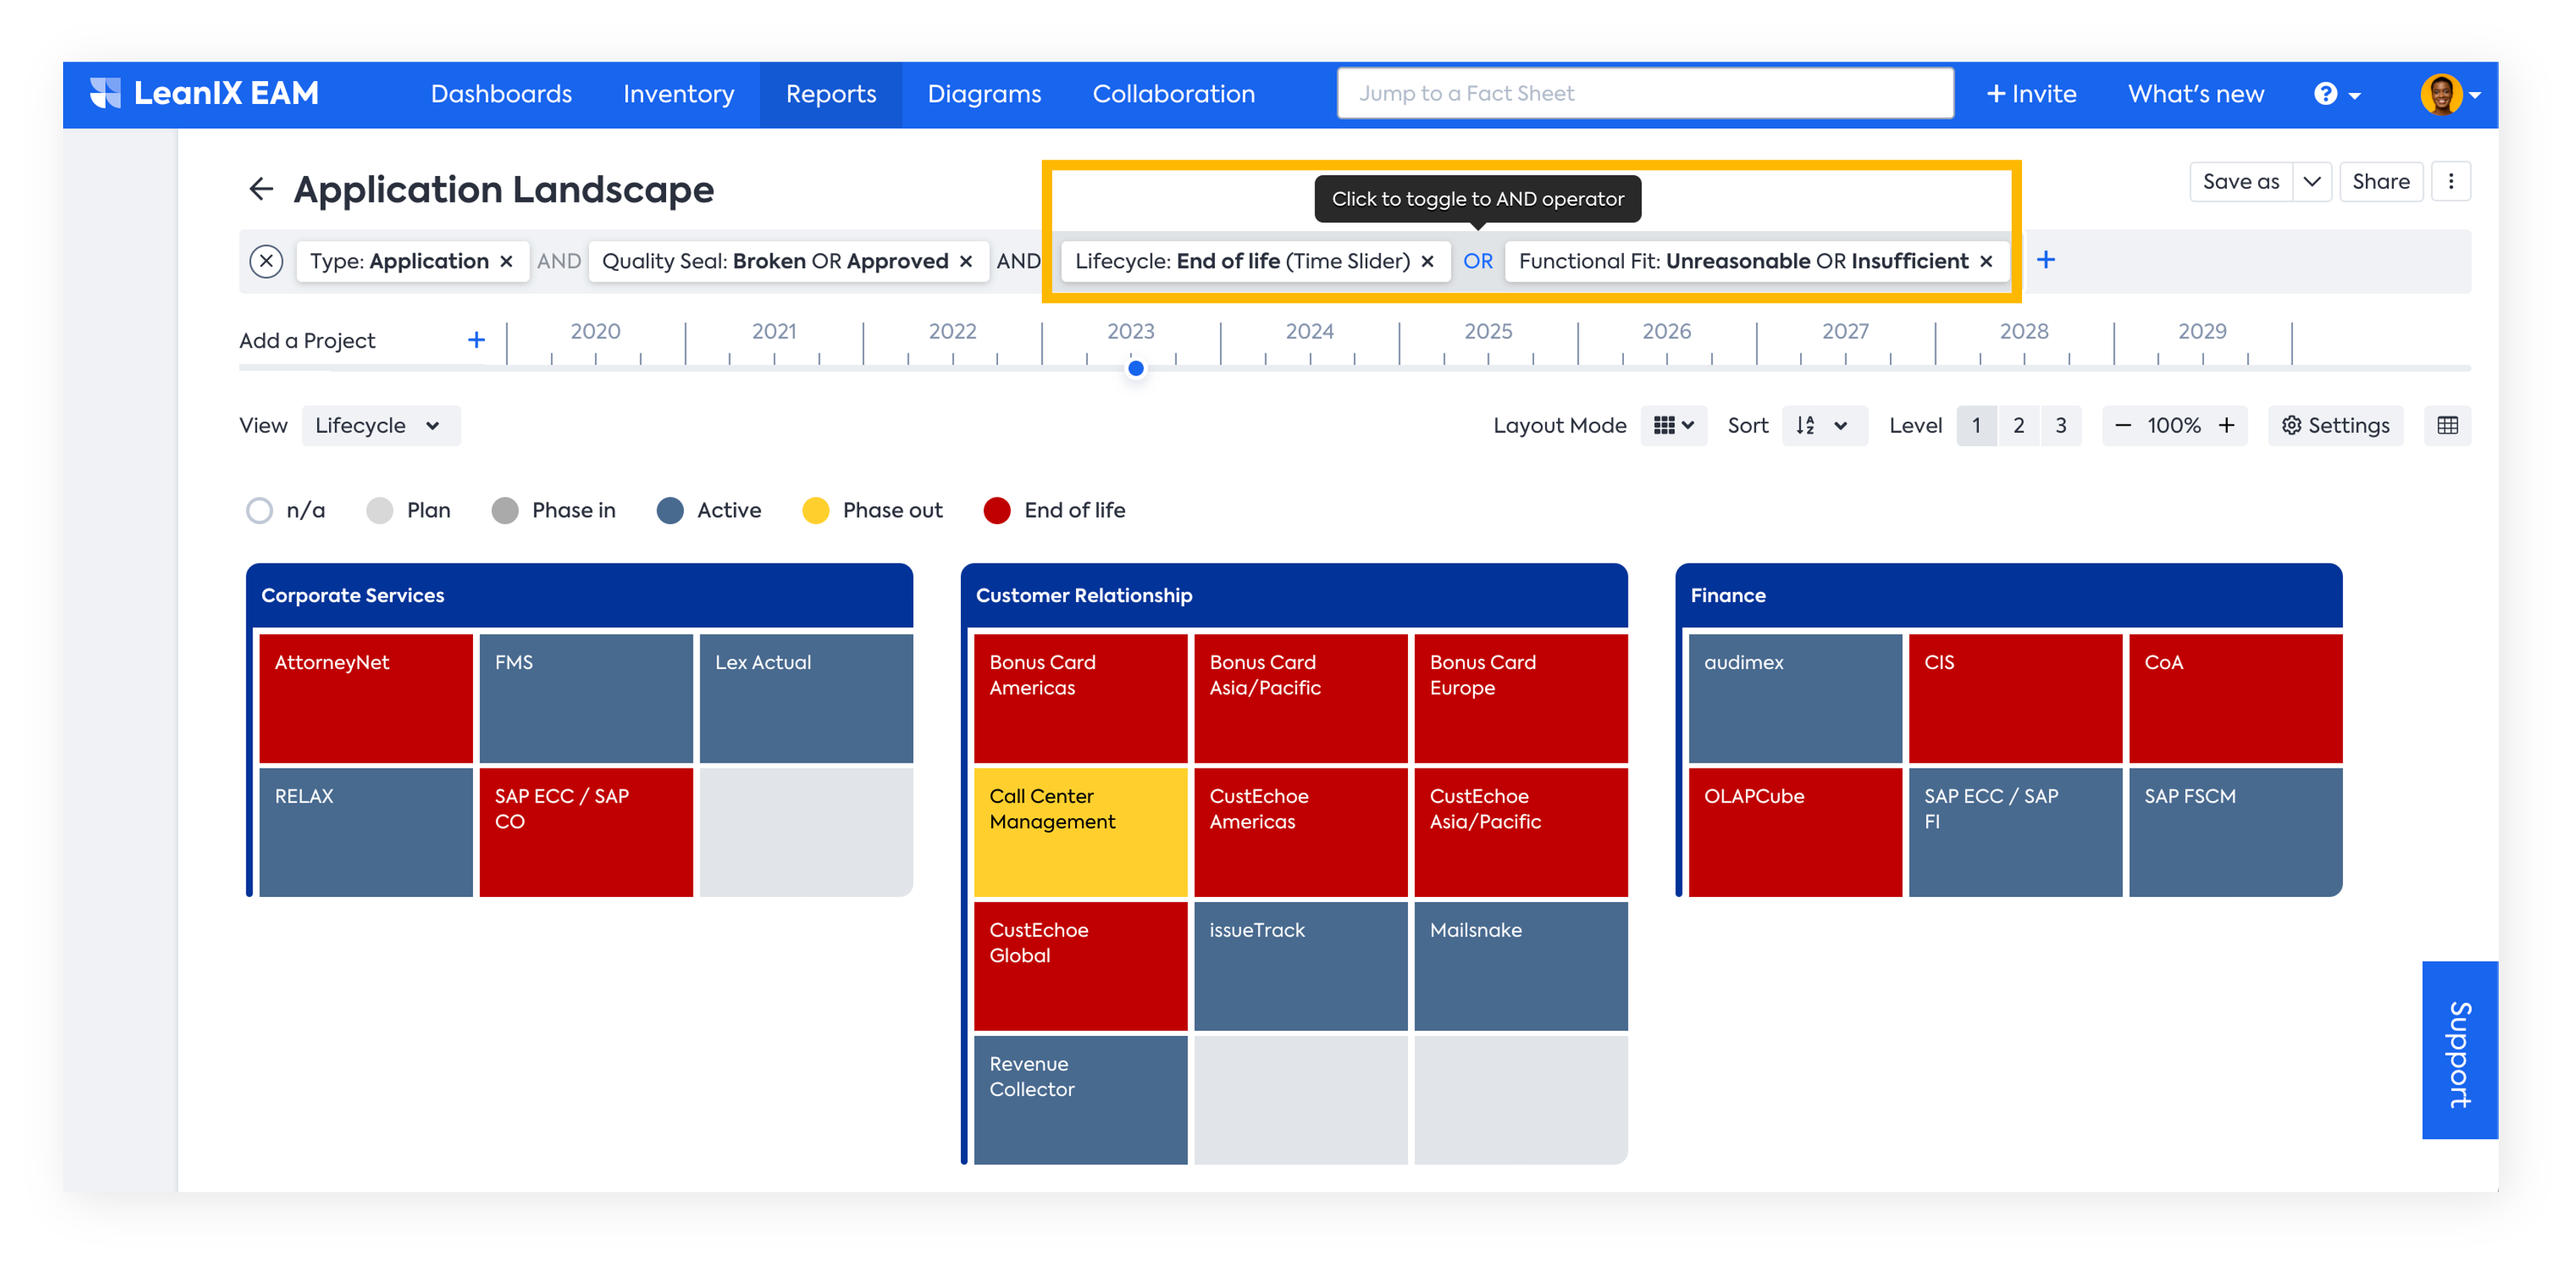Expand the Layout Mode dropdown
The width and height of the screenshot is (2576, 1269).
1673,425
